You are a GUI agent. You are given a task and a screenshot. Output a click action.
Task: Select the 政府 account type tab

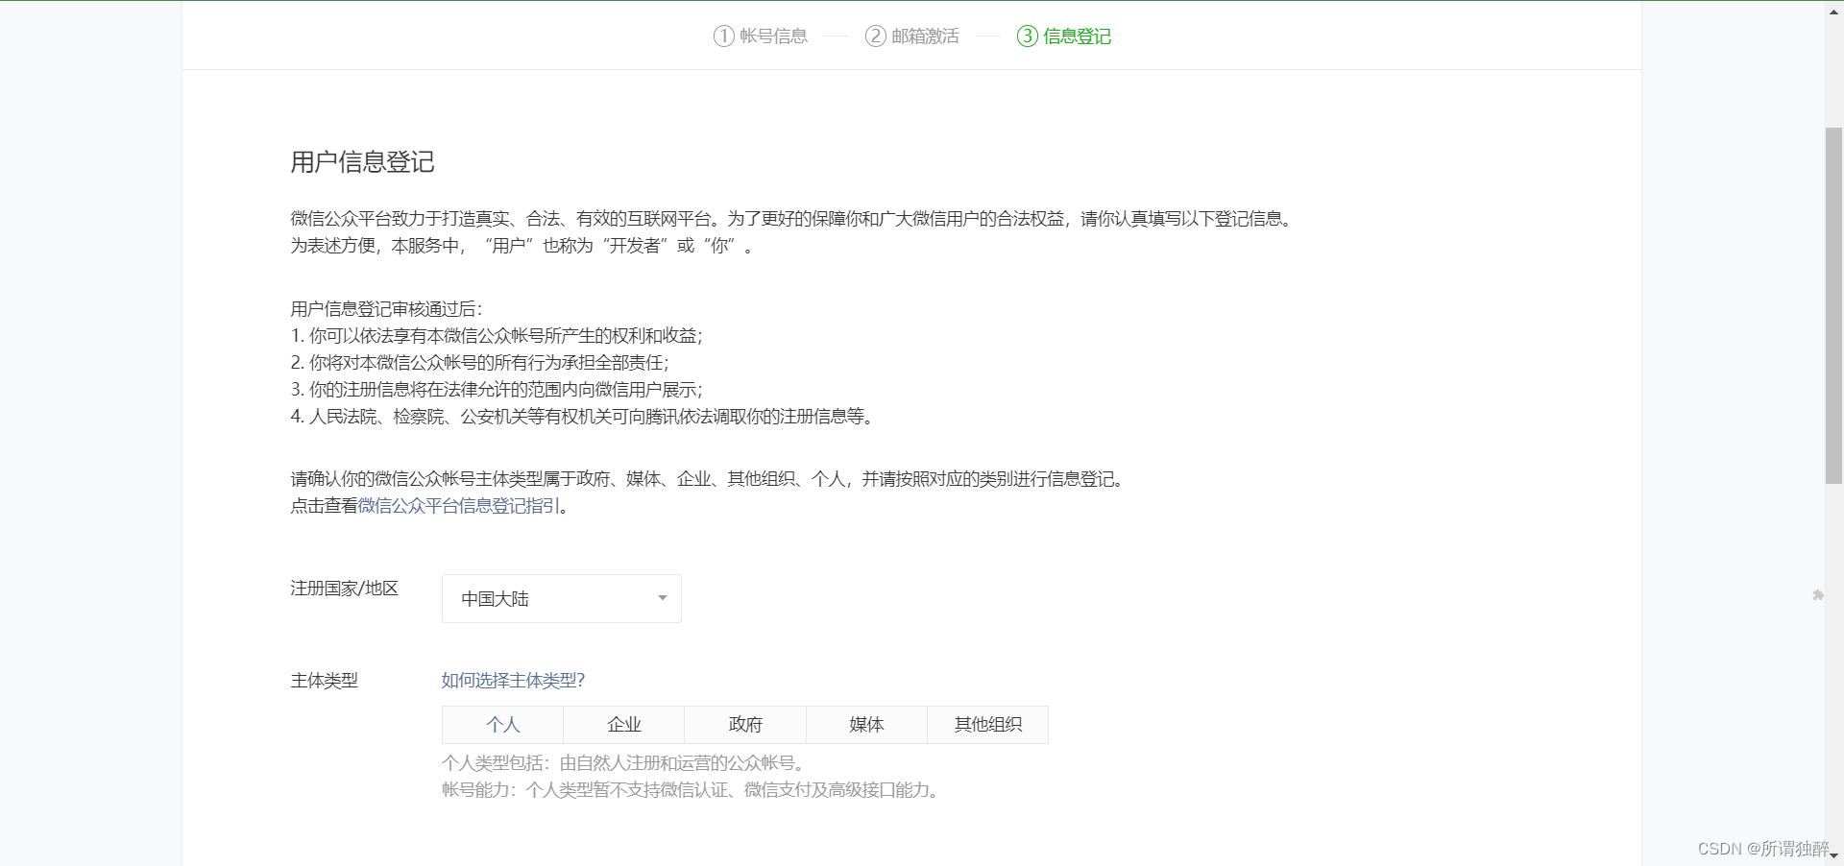click(x=745, y=725)
